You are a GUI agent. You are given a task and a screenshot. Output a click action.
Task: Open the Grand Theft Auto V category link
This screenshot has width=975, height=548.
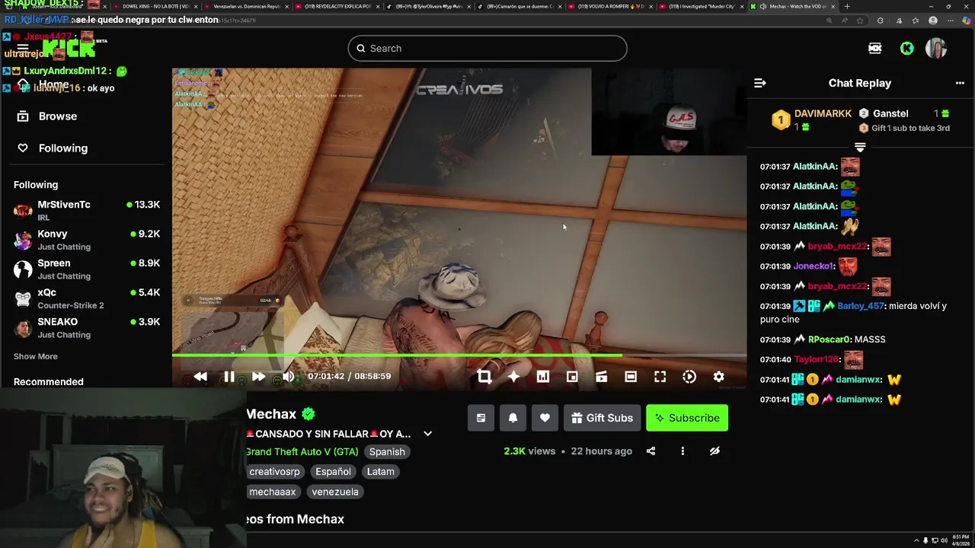click(x=302, y=452)
